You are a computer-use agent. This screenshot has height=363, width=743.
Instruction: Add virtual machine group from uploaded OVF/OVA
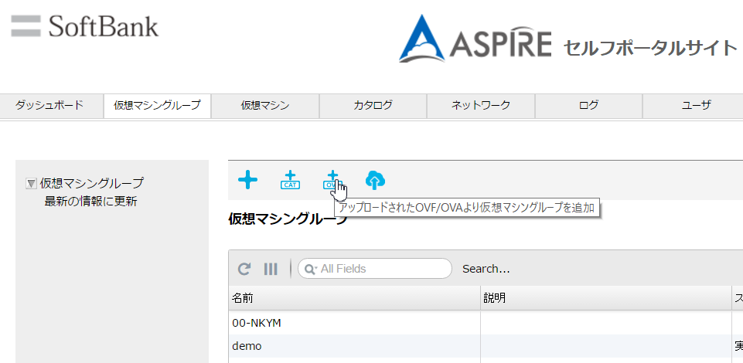coord(332,180)
